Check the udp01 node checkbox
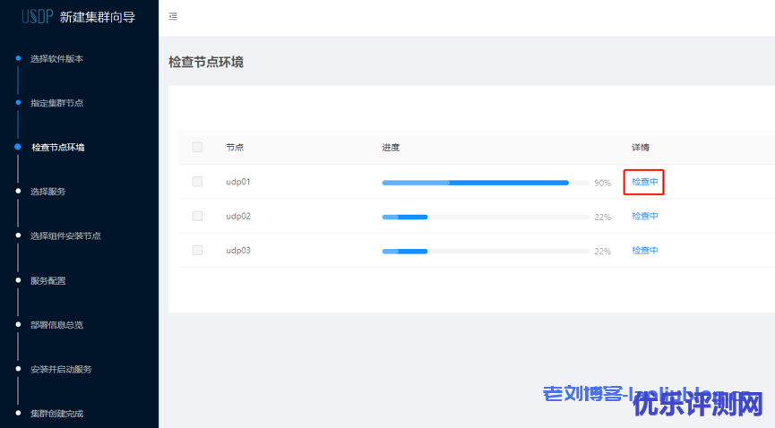The image size is (775, 428). tap(197, 182)
